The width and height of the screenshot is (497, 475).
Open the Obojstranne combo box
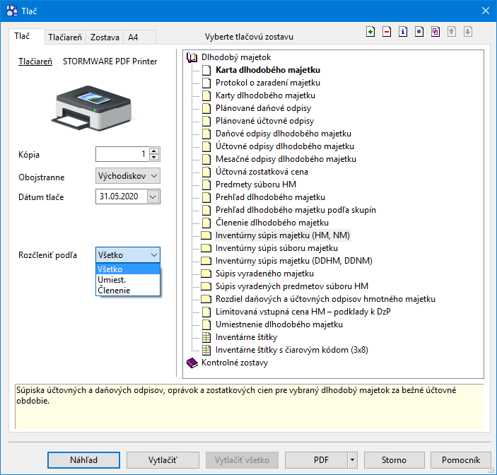pos(127,175)
